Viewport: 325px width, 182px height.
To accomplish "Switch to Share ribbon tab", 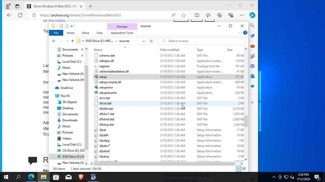I will 85,33.
